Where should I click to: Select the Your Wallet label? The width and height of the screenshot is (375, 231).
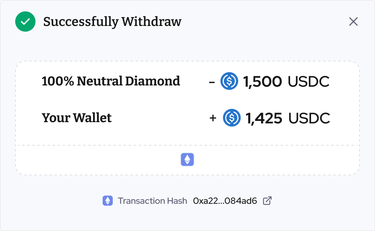[x=77, y=118]
